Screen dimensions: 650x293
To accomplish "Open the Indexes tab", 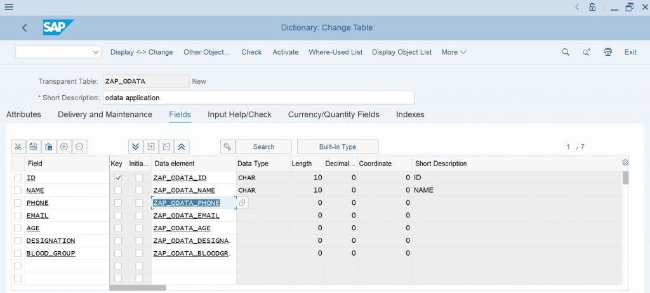I will coord(410,114).
